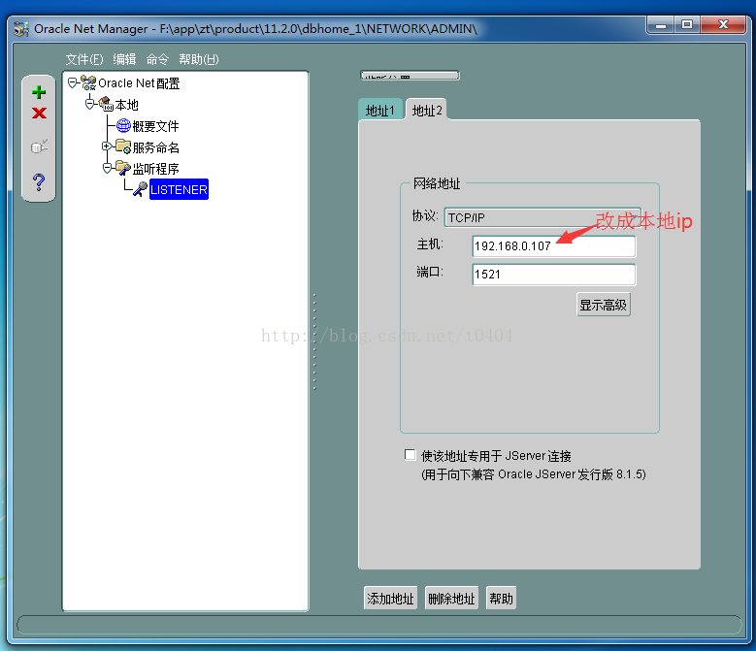Expand the 服务命名 tree node
Image resolution: width=756 pixels, height=651 pixels.
107,146
